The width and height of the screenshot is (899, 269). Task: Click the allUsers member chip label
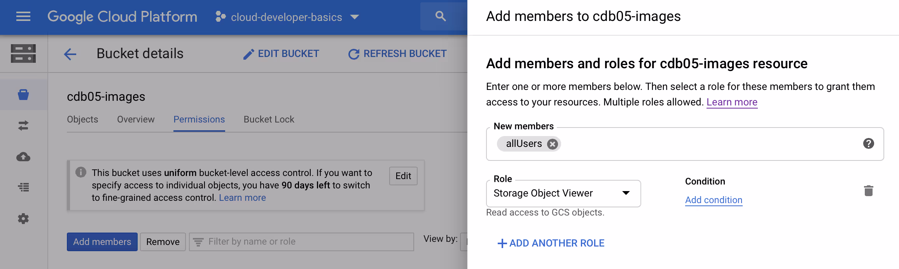click(x=523, y=144)
